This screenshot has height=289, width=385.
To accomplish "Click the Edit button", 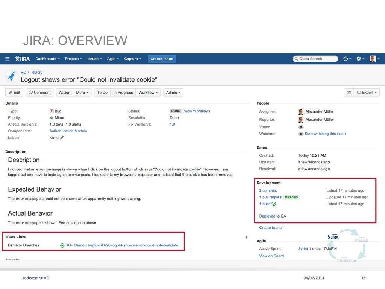I will tap(14, 93).
